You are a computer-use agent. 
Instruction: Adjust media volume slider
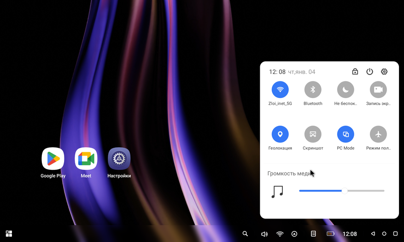click(342, 191)
